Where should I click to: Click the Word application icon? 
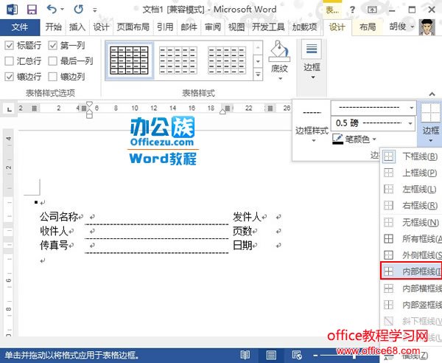click(x=12, y=10)
